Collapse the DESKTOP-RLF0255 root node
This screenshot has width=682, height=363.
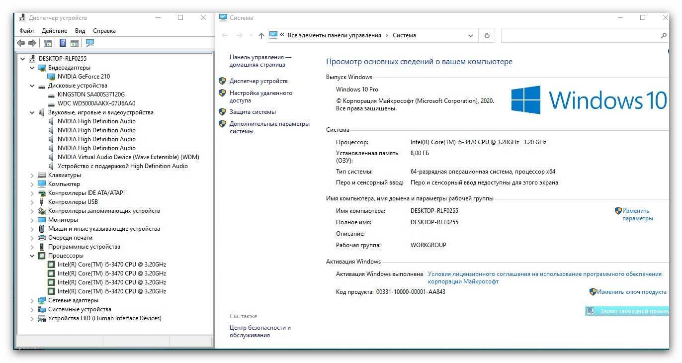(x=23, y=59)
